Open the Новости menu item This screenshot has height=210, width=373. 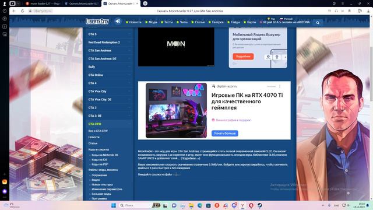(133, 22)
